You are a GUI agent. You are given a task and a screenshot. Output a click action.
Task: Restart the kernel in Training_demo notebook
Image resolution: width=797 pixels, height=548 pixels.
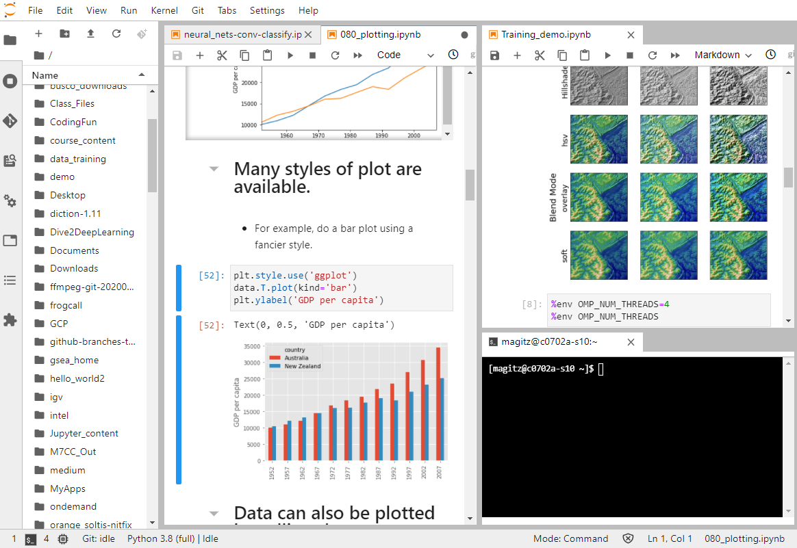[653, 55]
